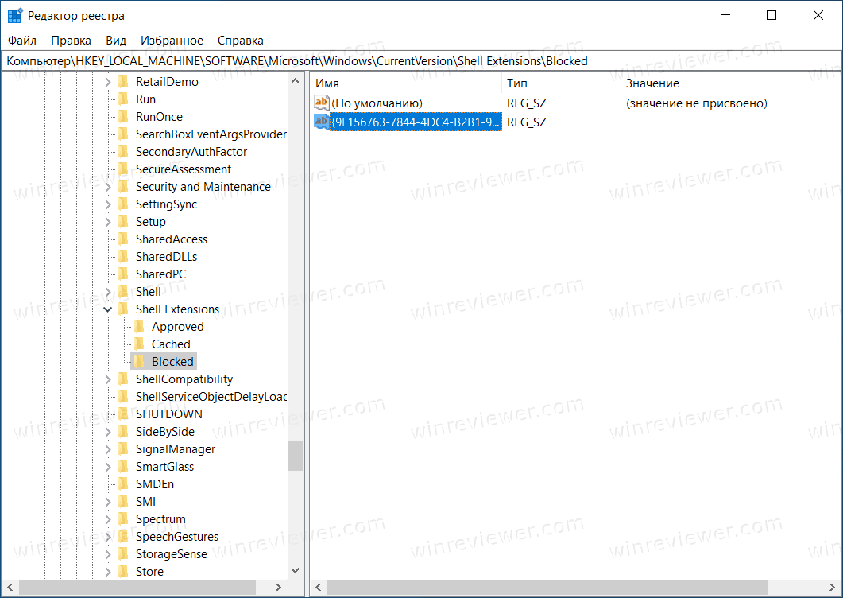Select the StorageSense key label
843x598 pixels.
pyautogui.click(x=172, y=554)
